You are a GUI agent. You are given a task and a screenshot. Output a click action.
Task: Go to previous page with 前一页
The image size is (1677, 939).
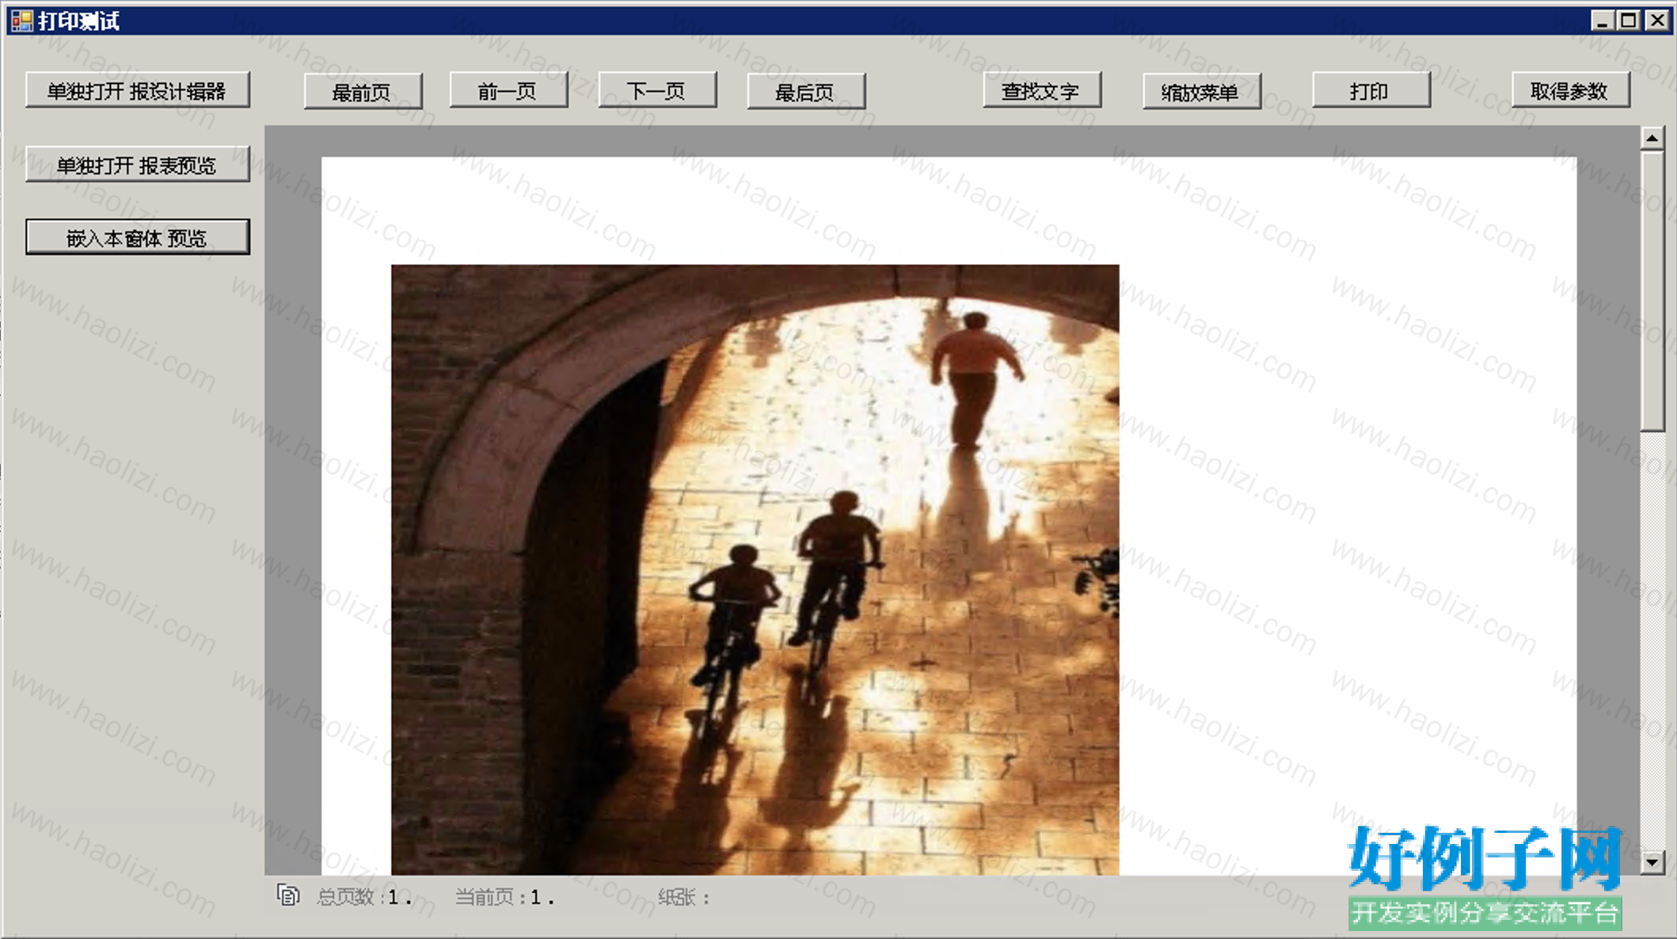tap(508, 90)
